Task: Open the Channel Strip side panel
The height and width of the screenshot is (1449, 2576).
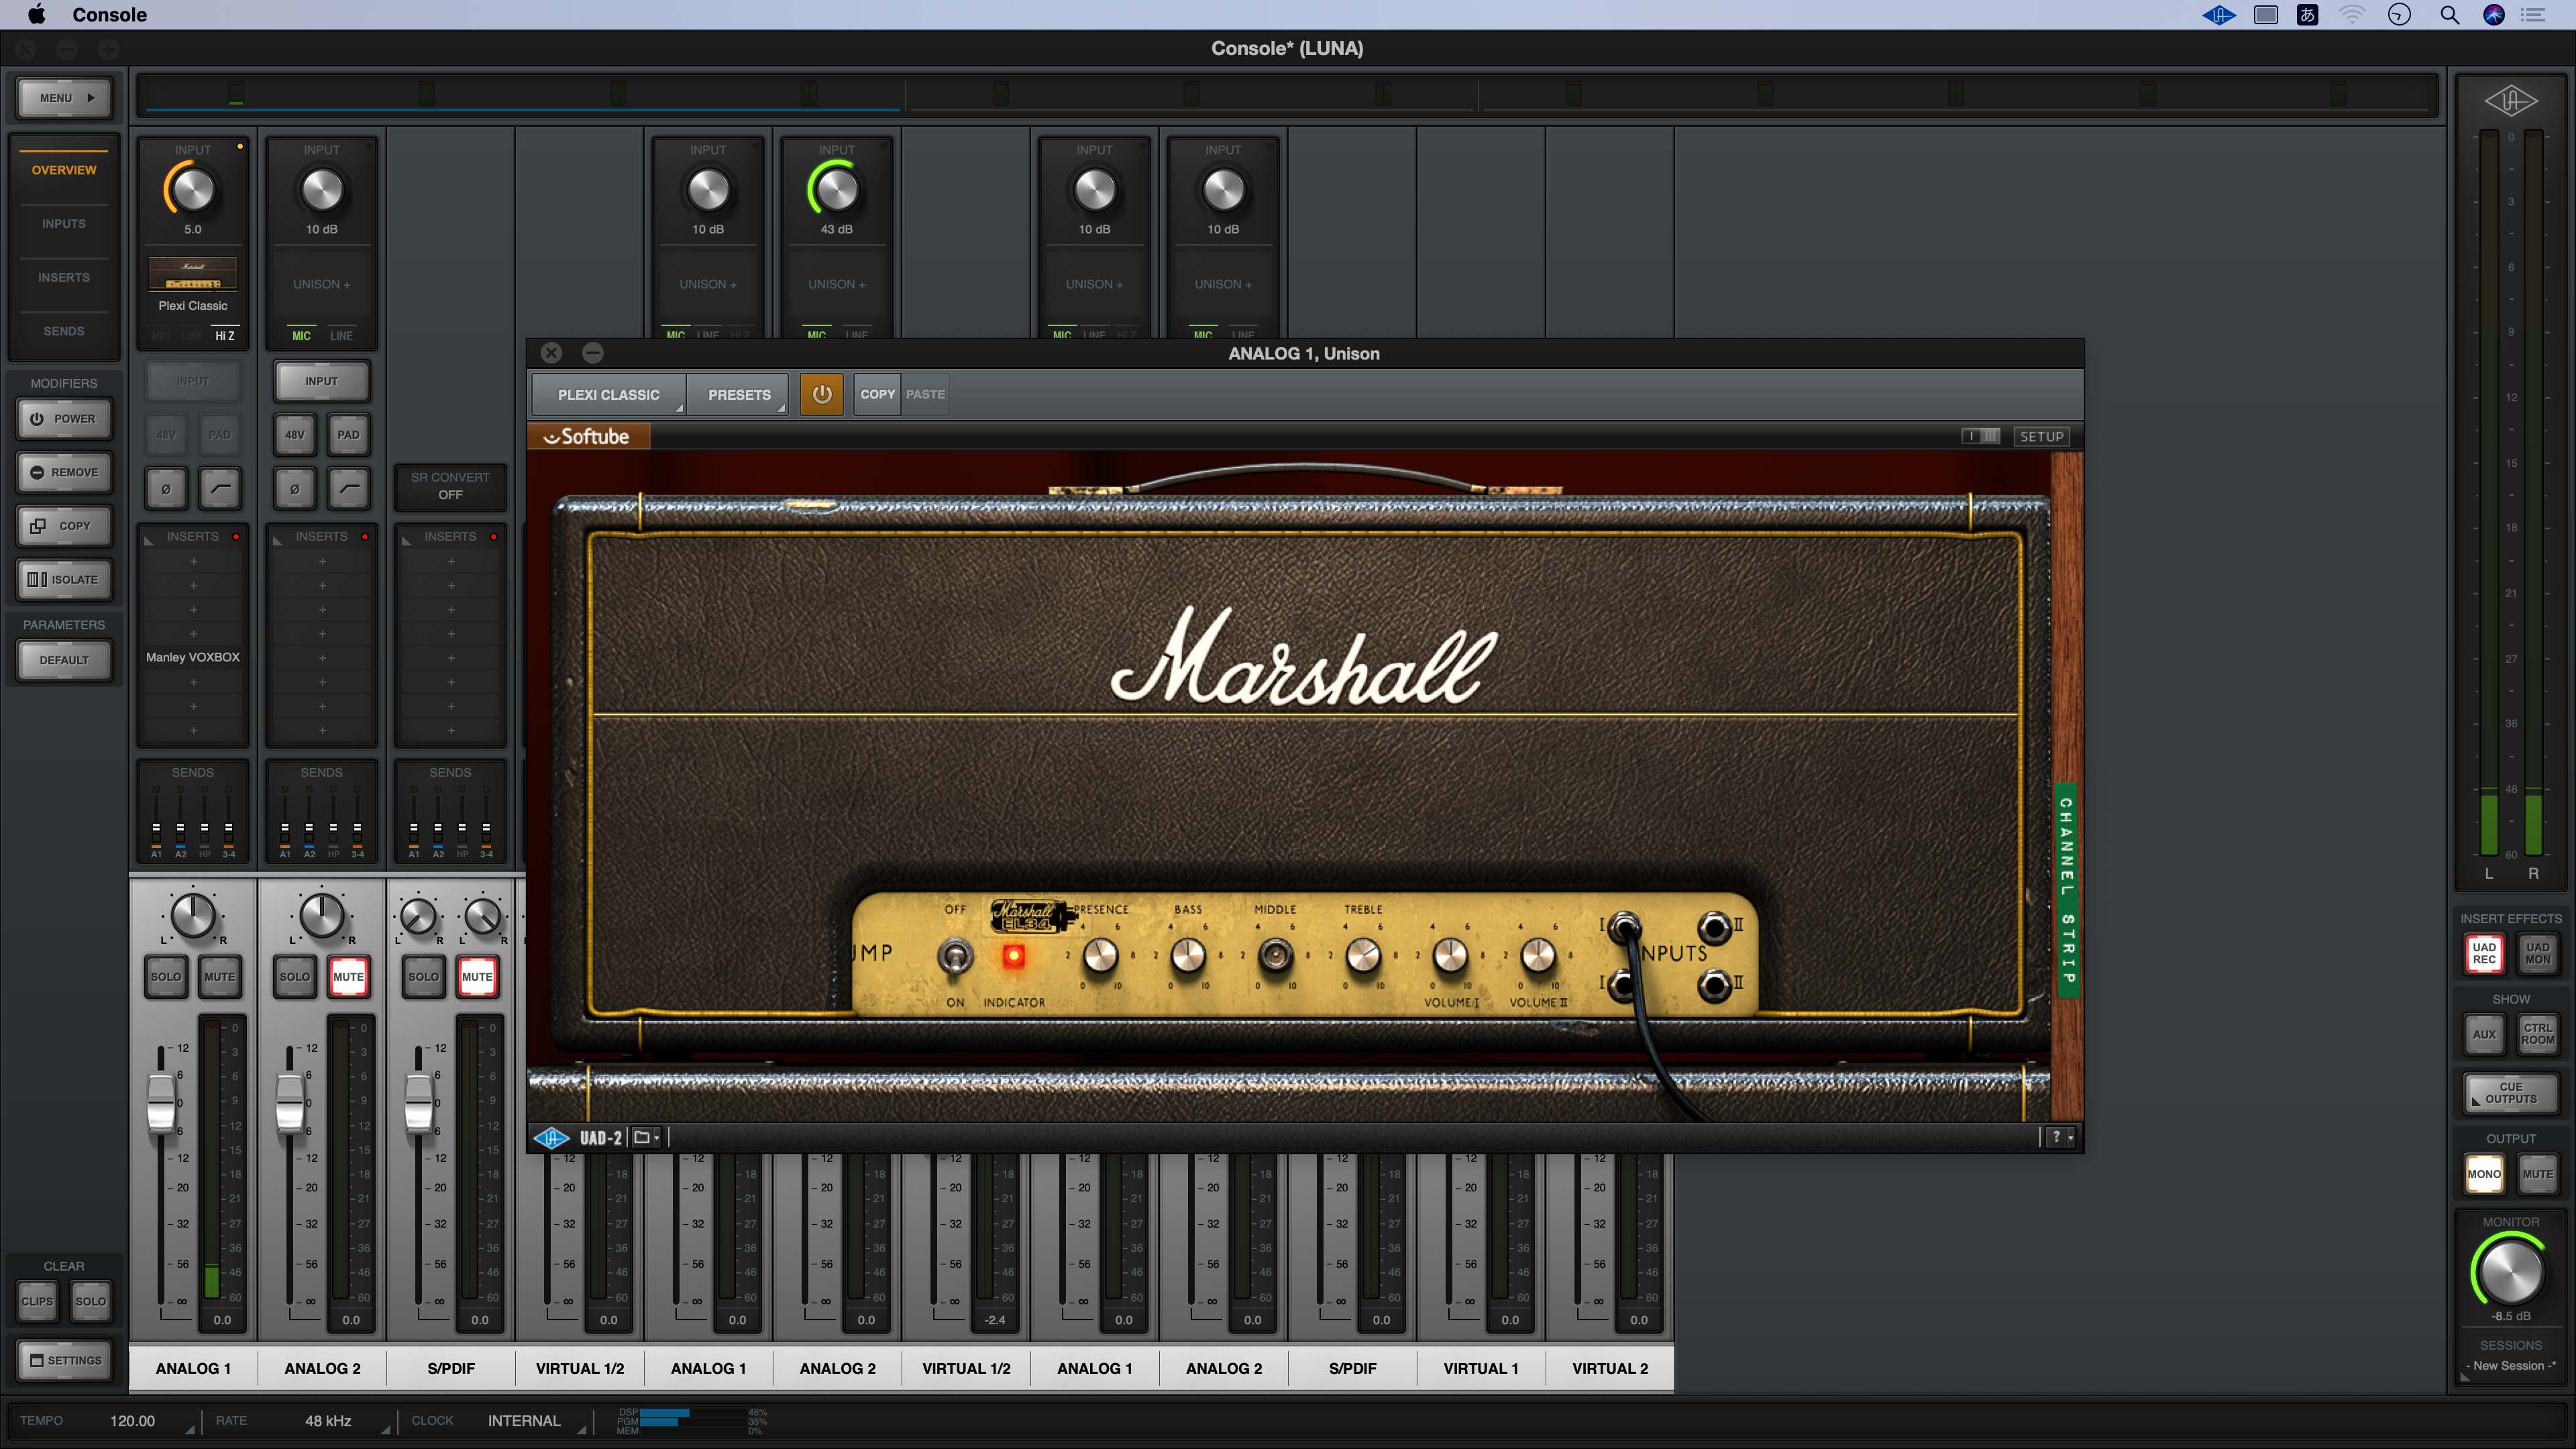Action: (x=2067, y=890)
